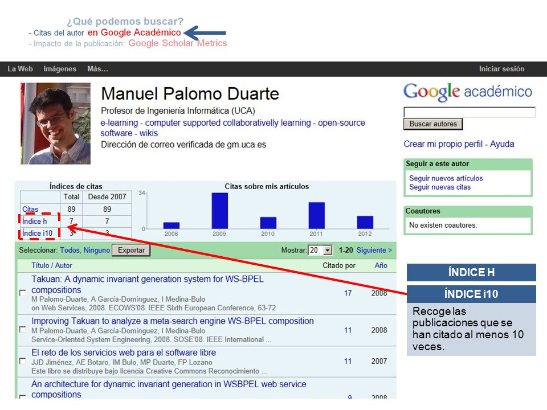Open An architecture for dynamic invariant article
Image resolution: width=547 pixels, height=410 pixels.
tap(169, 389)
